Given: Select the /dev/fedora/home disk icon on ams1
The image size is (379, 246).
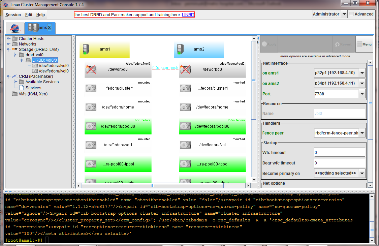Looking at the screenshot, I should [x=91, y=107].
